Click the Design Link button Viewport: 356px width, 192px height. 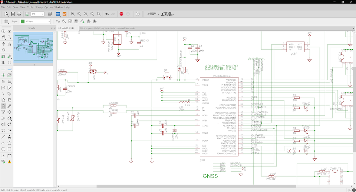coord(152,14)
